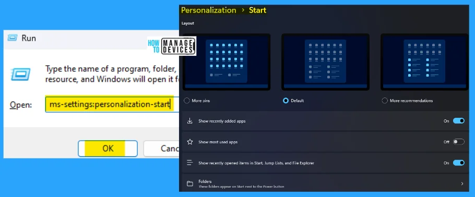This screenshot has height=197, width=475.
Task: Click the Open input field in Run
Action: click(112, 104)
